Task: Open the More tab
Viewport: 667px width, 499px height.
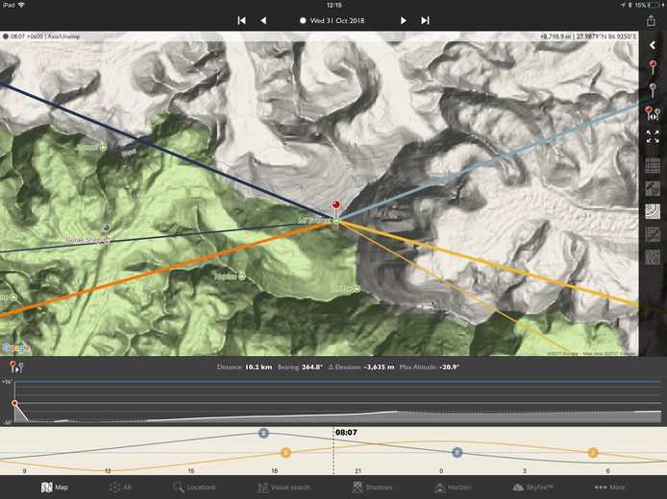Action: pos(610,487)
